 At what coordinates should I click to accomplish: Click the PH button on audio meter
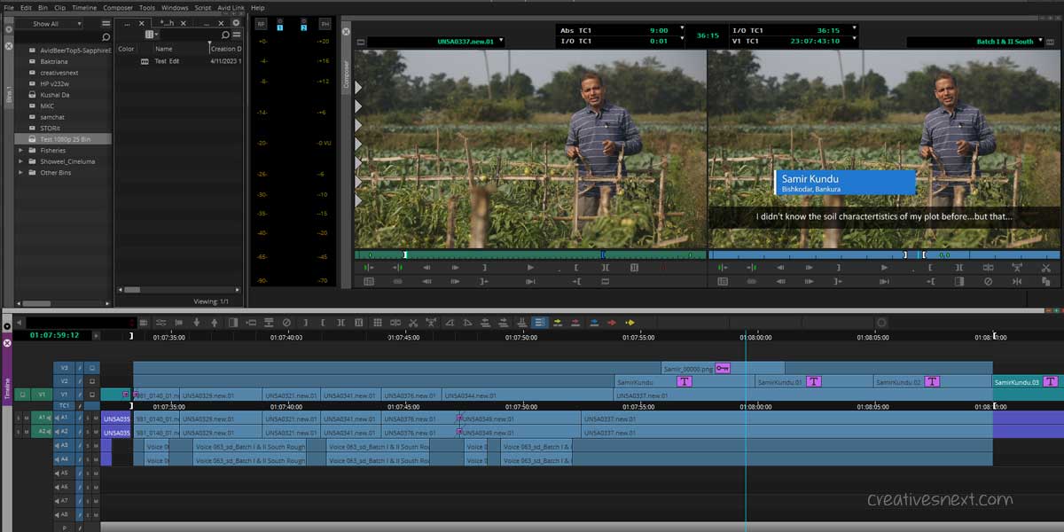pyautogui.click(x=325, y=24)
